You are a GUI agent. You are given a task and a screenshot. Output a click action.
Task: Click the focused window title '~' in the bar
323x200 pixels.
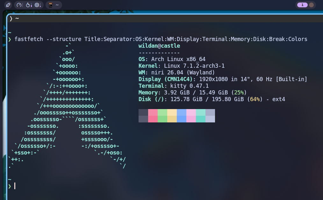tap(57, 5)
